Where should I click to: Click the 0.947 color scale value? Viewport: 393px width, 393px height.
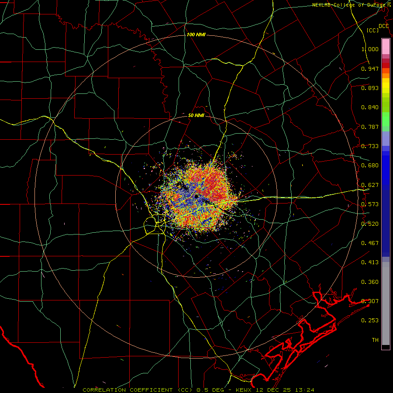[x=370, y=69]
